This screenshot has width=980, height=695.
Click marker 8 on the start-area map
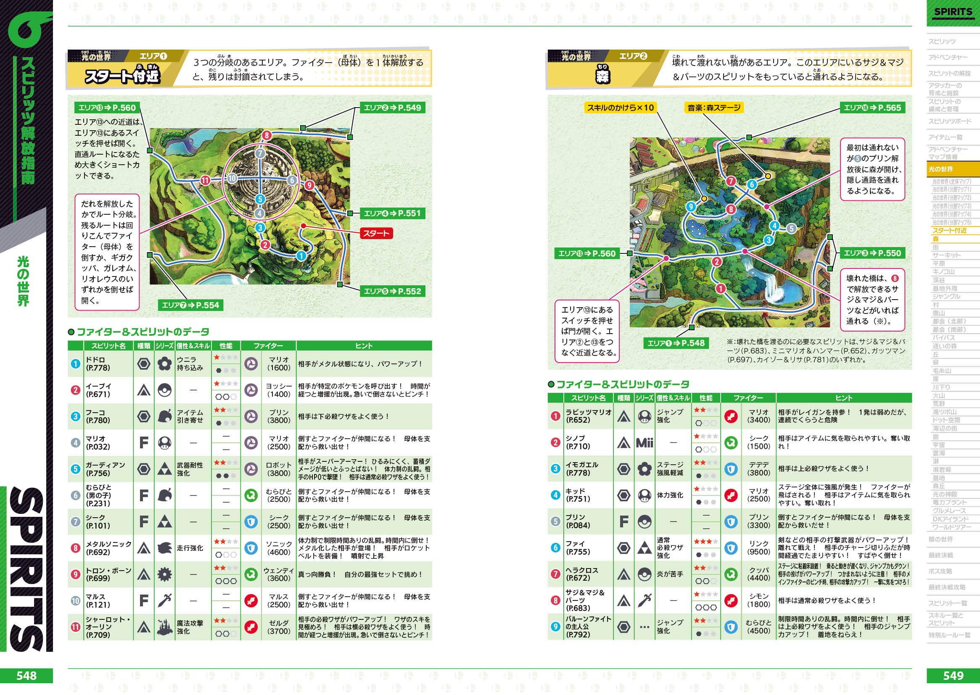tap(266, 136)
